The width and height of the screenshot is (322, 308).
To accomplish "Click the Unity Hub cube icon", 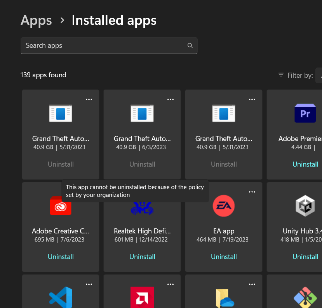I will click(305, 206).
